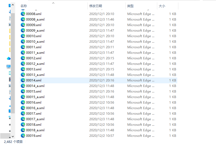Viewport: 216px width, 145px height.
Task: Click the Edge icon beside 00019.xml
Action: pos(23,136)
